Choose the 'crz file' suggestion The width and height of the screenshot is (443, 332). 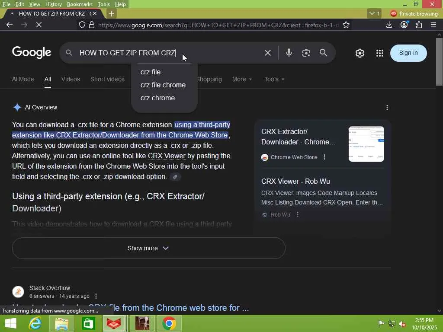(164, 72)
